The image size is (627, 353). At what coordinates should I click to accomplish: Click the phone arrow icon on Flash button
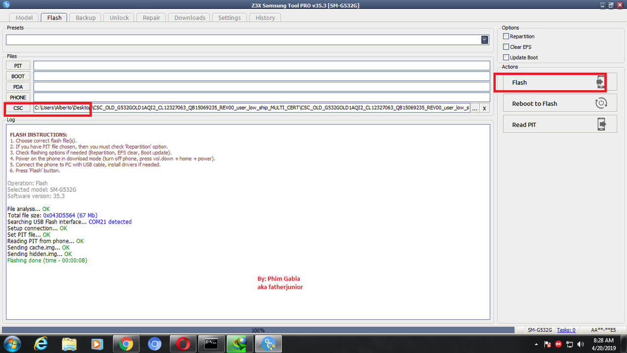click(x=601, y=82)
